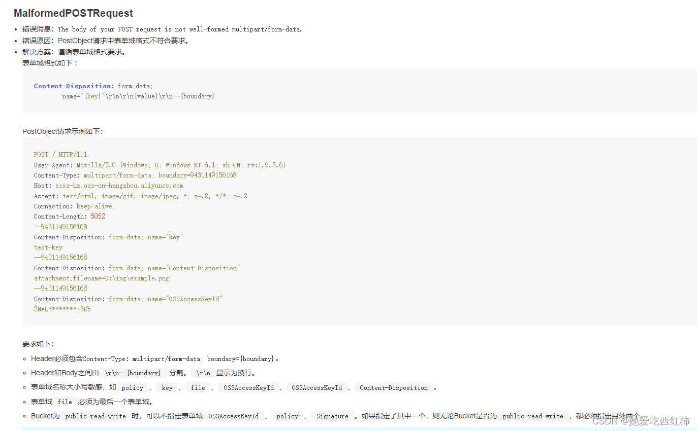
Task: Click the MalformedPOSTRequest heading
Action: [73, 13]
